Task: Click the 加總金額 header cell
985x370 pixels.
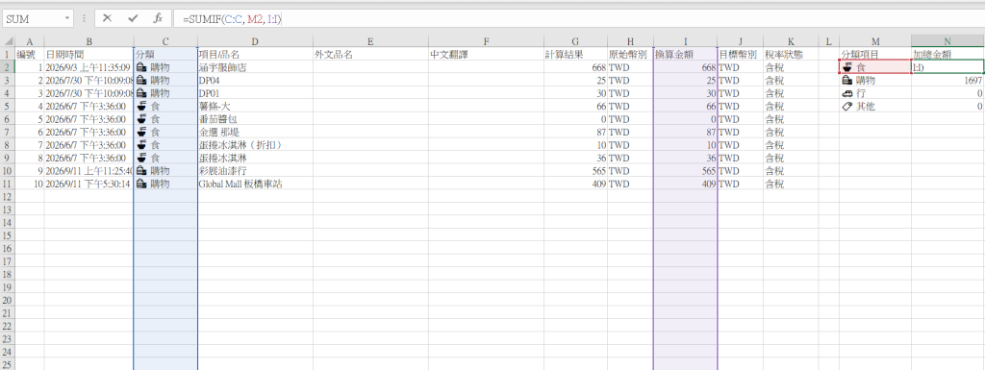Action: tap(947, 54)
